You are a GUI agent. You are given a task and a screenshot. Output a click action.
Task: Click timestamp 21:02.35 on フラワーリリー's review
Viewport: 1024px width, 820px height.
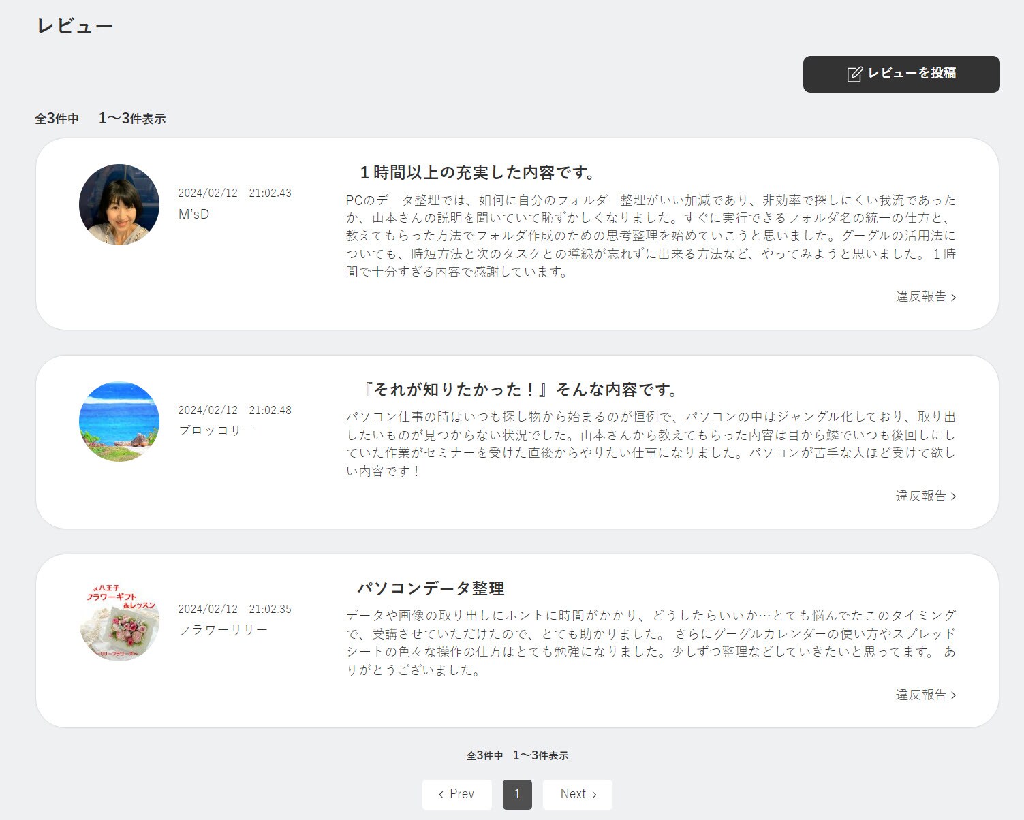click(270, 609)
